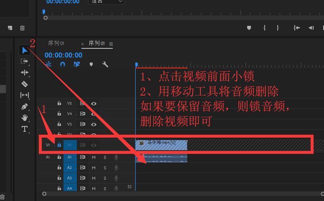Click the New Item icon
The image size is (324, 201).
10,28
